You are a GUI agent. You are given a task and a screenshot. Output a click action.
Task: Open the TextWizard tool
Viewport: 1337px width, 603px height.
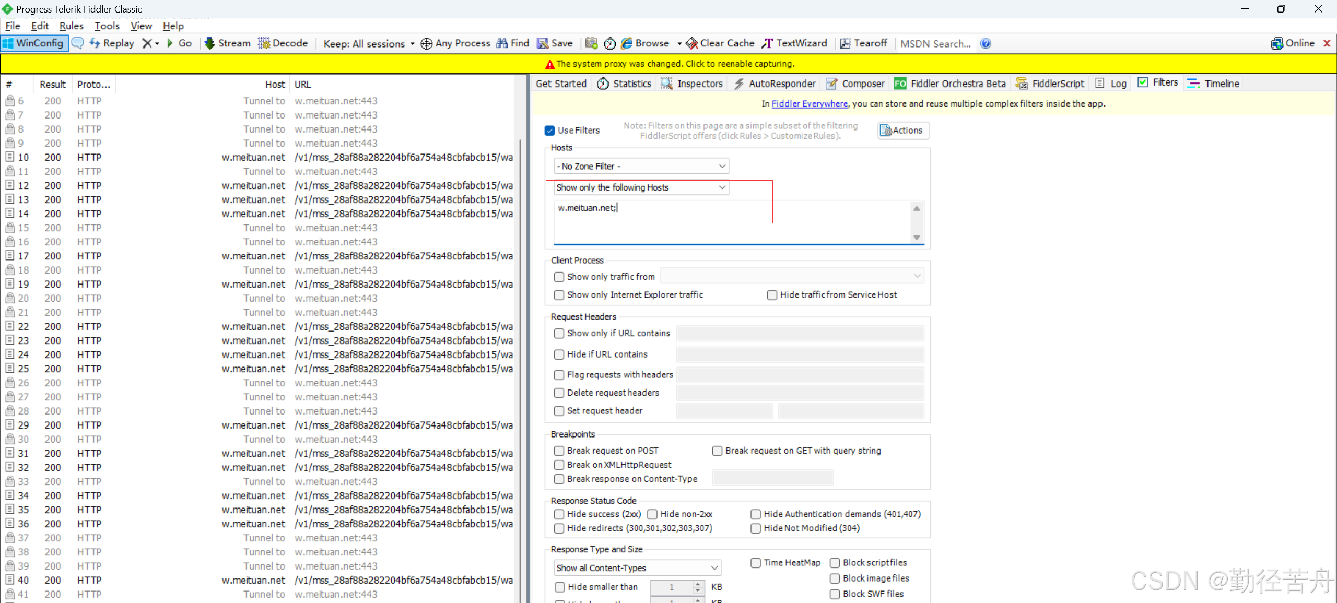[795, 43]
